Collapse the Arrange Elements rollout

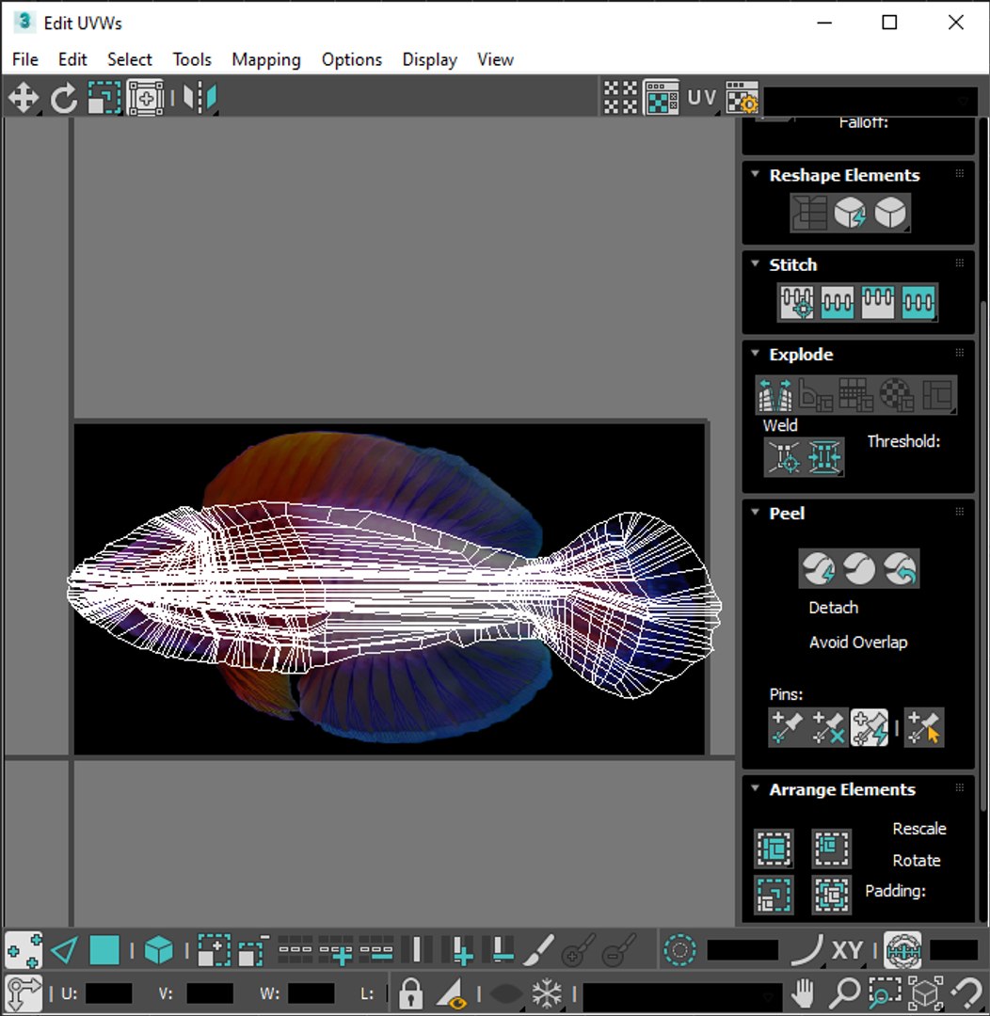[x=756, y=789]
